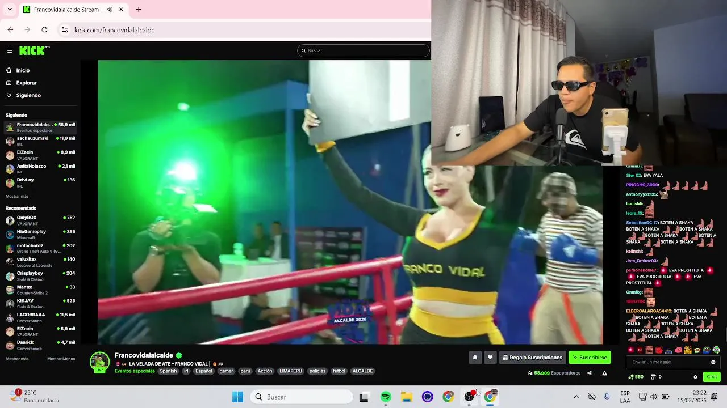Open Task View on the taskbar
The width and height of the screenshot is (727, 408).
tap(364, 397)
